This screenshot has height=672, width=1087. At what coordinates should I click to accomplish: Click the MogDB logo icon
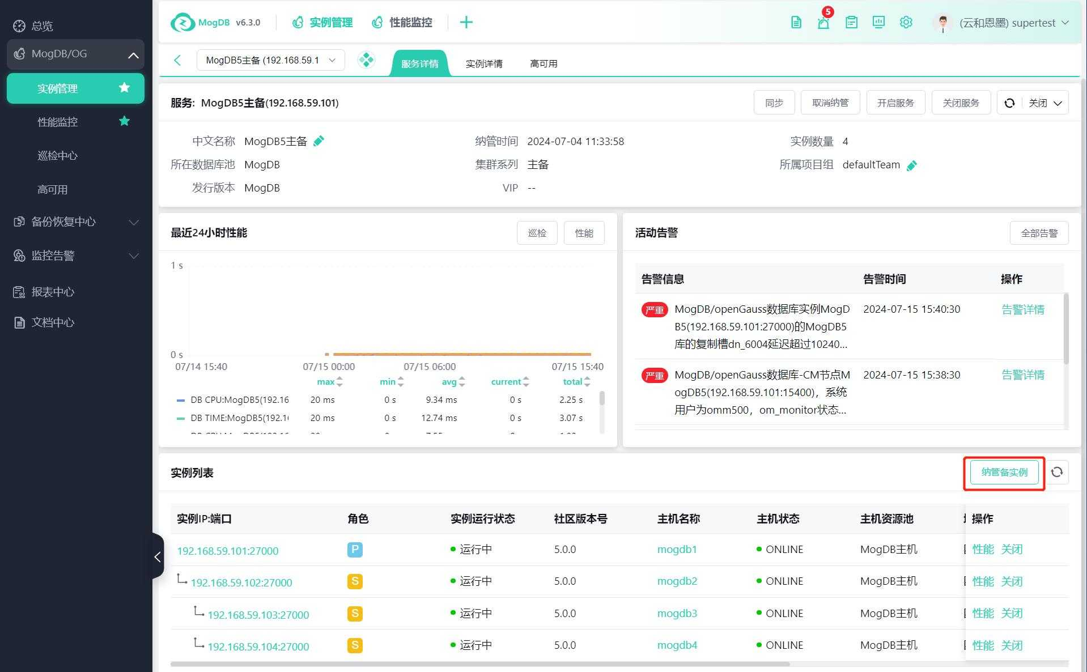click(182, 23)
